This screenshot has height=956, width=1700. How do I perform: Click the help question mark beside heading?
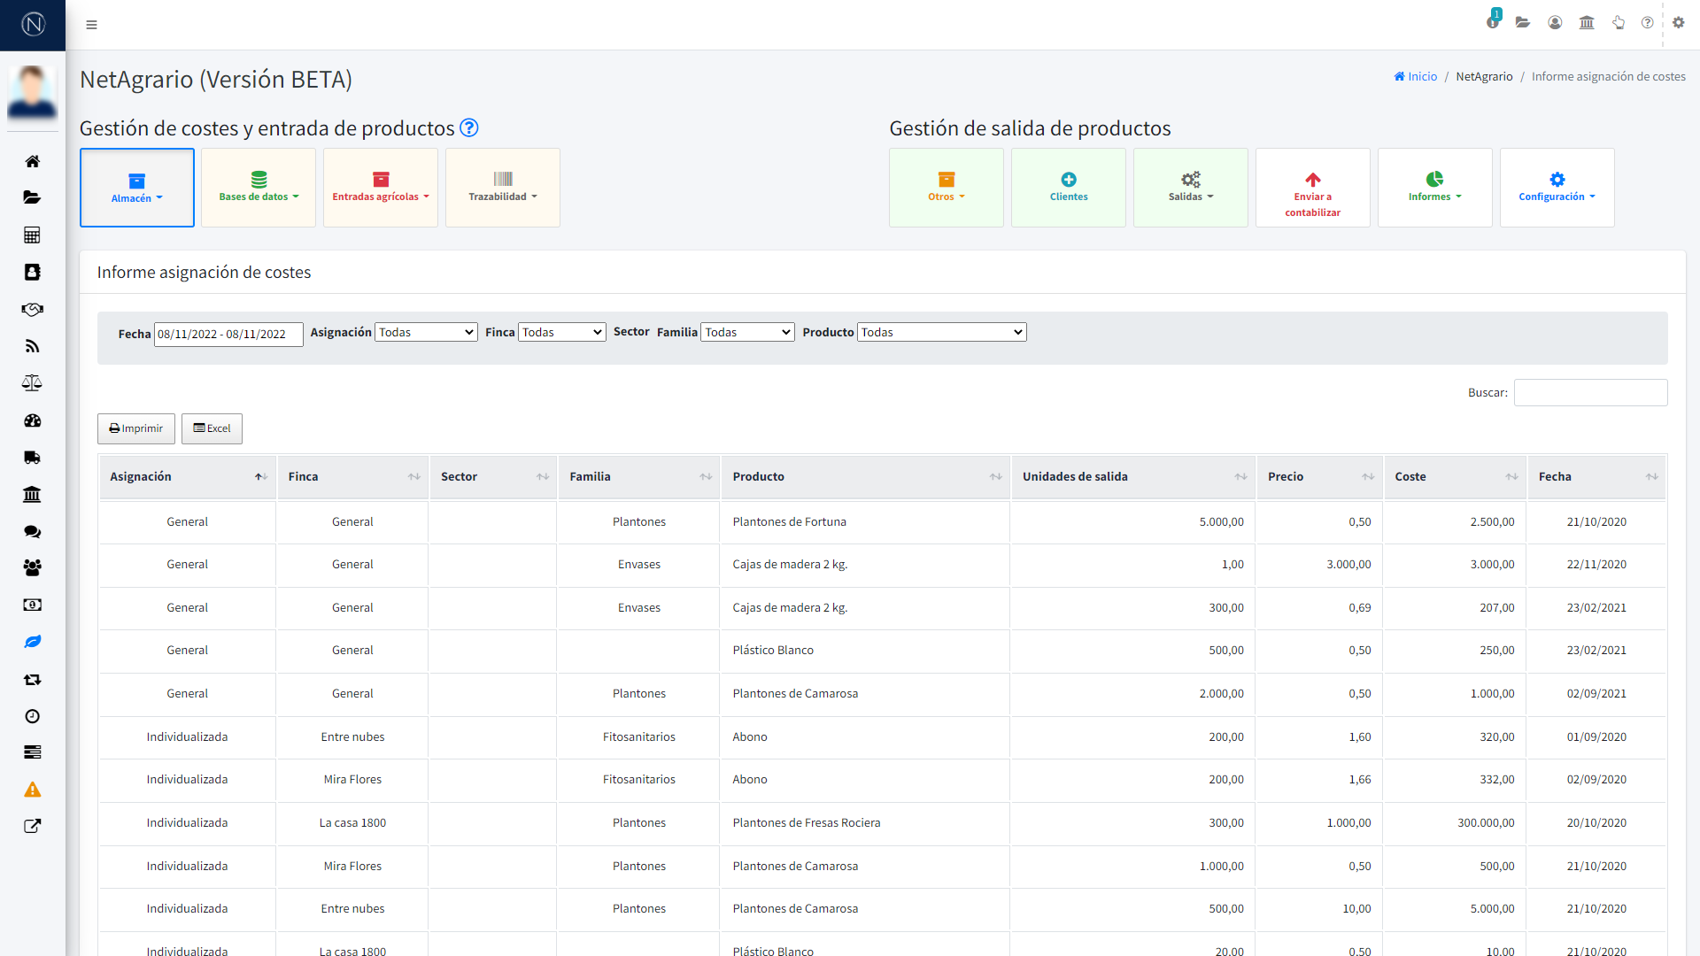coord(469,128)
